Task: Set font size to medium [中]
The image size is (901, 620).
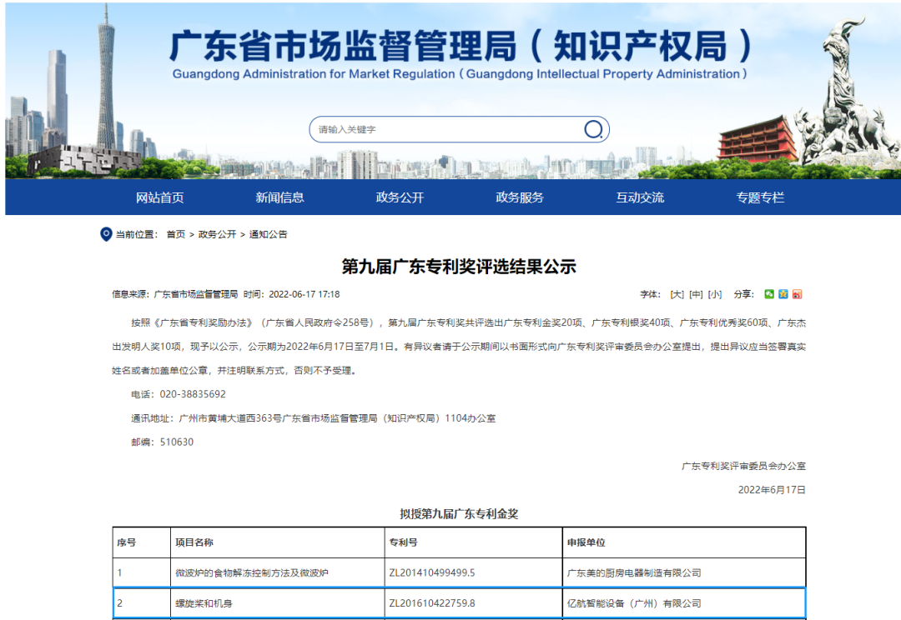Action: 696,294
